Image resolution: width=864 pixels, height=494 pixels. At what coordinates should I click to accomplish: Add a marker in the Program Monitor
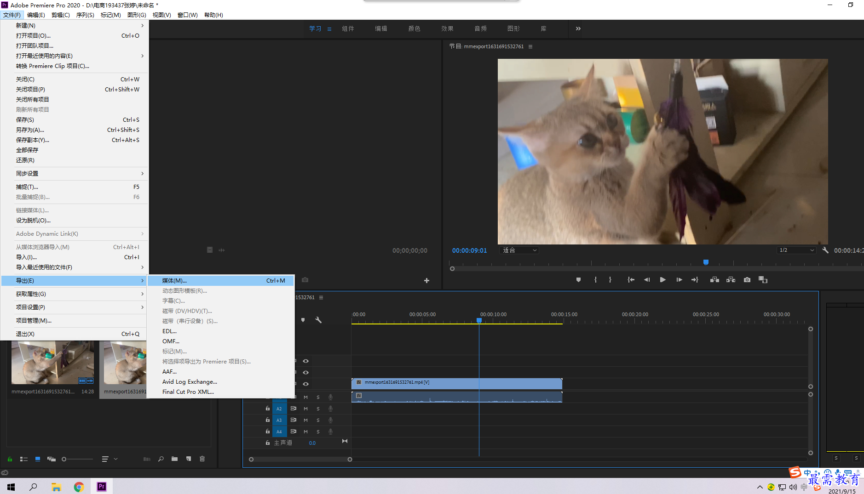point(578,280)
